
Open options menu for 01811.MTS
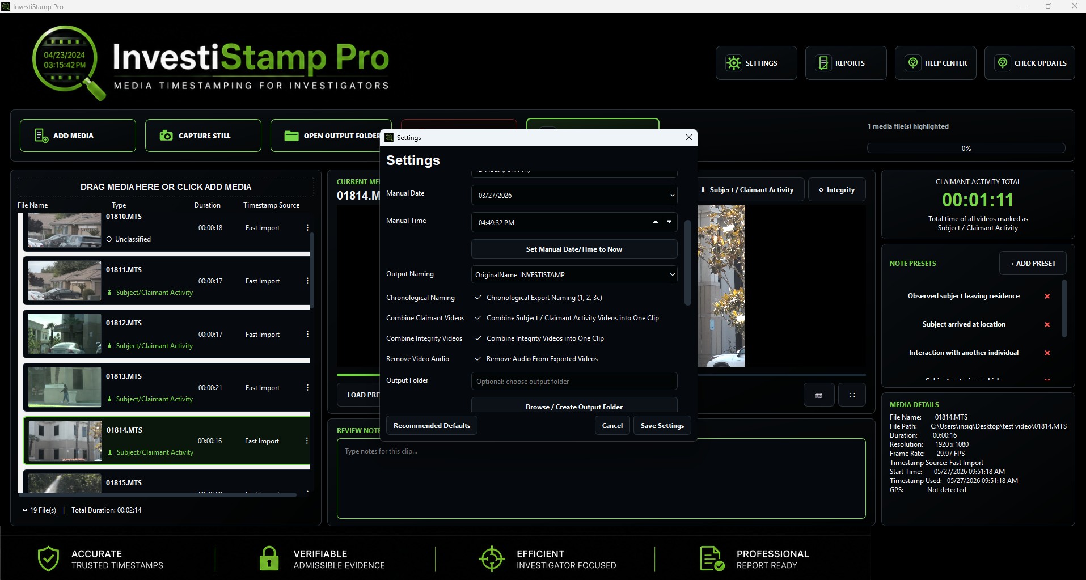coord(307,281)
